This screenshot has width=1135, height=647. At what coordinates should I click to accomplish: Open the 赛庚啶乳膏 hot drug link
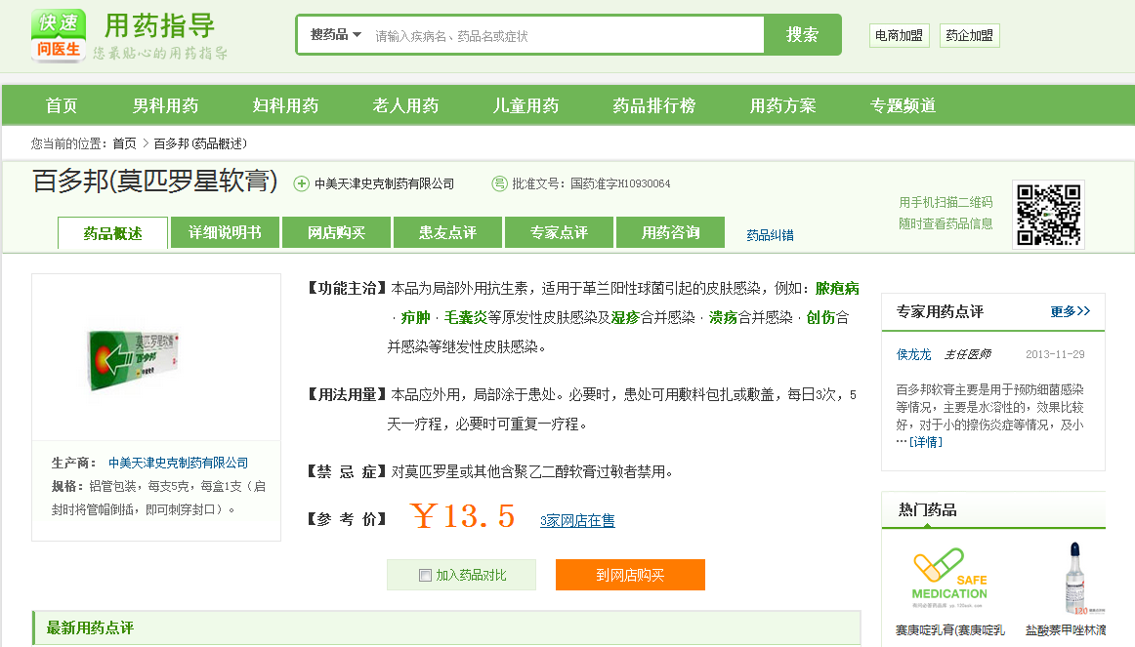click(949, 630)
